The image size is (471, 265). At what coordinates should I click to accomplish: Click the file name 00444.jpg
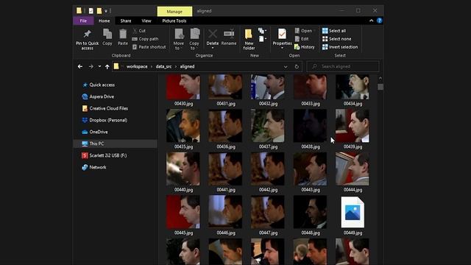[x=353, y=190]
